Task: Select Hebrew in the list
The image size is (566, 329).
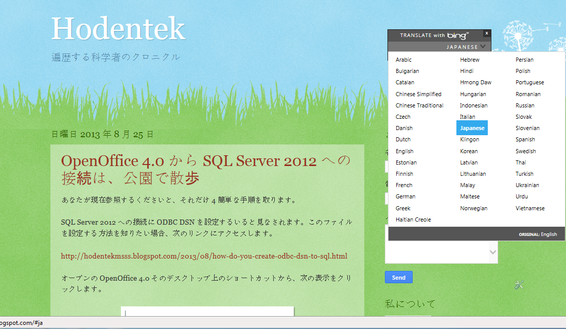Action: [470, 60]
